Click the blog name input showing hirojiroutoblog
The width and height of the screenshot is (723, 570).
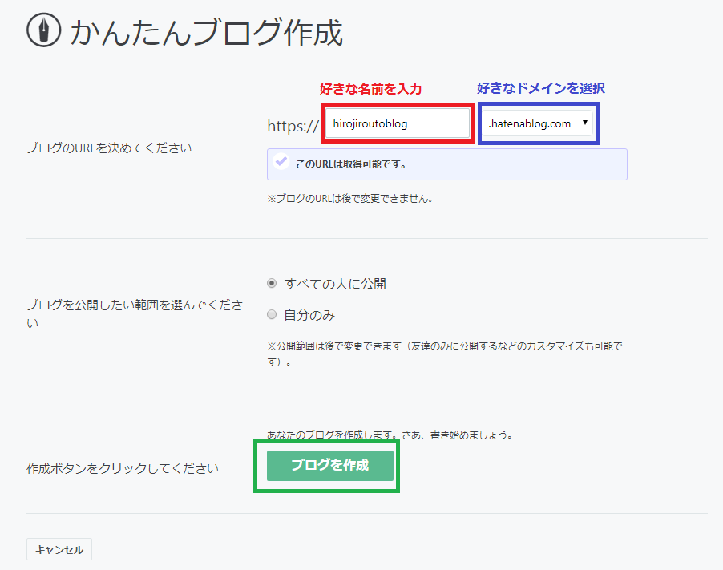click(396, 123)
